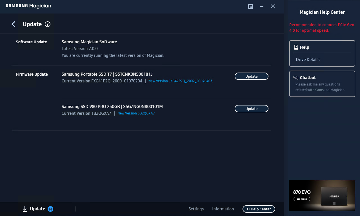Click the blue N notification badge
This screenshot has height=216, width=360.
[x=50, y=209]
